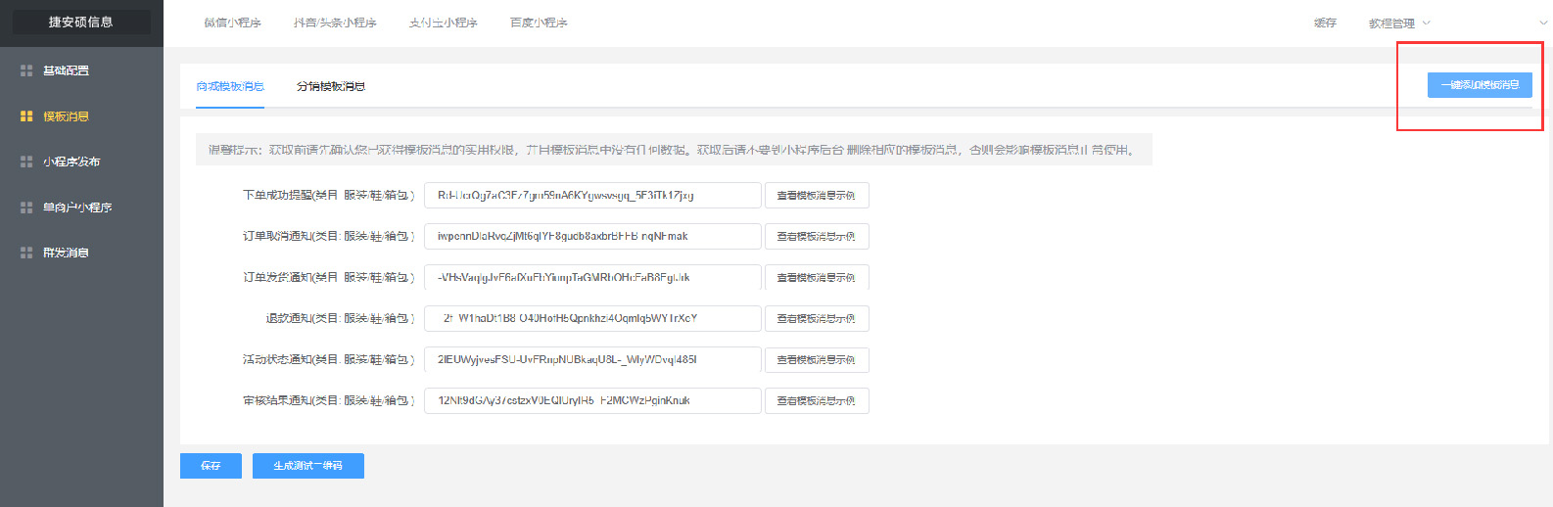The height and width of the screenshot is (507, 1553).
Task: Click the 缓存 link in the header
Action: (1325, 23)
